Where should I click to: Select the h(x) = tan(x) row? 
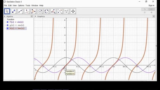[x=16, y=28]
